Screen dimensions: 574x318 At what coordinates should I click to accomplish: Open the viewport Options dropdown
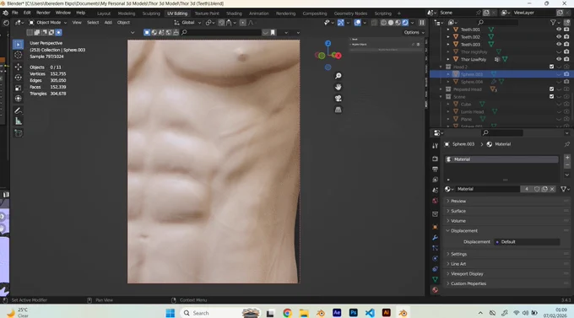pyautogui.click(x=414, y=32)
